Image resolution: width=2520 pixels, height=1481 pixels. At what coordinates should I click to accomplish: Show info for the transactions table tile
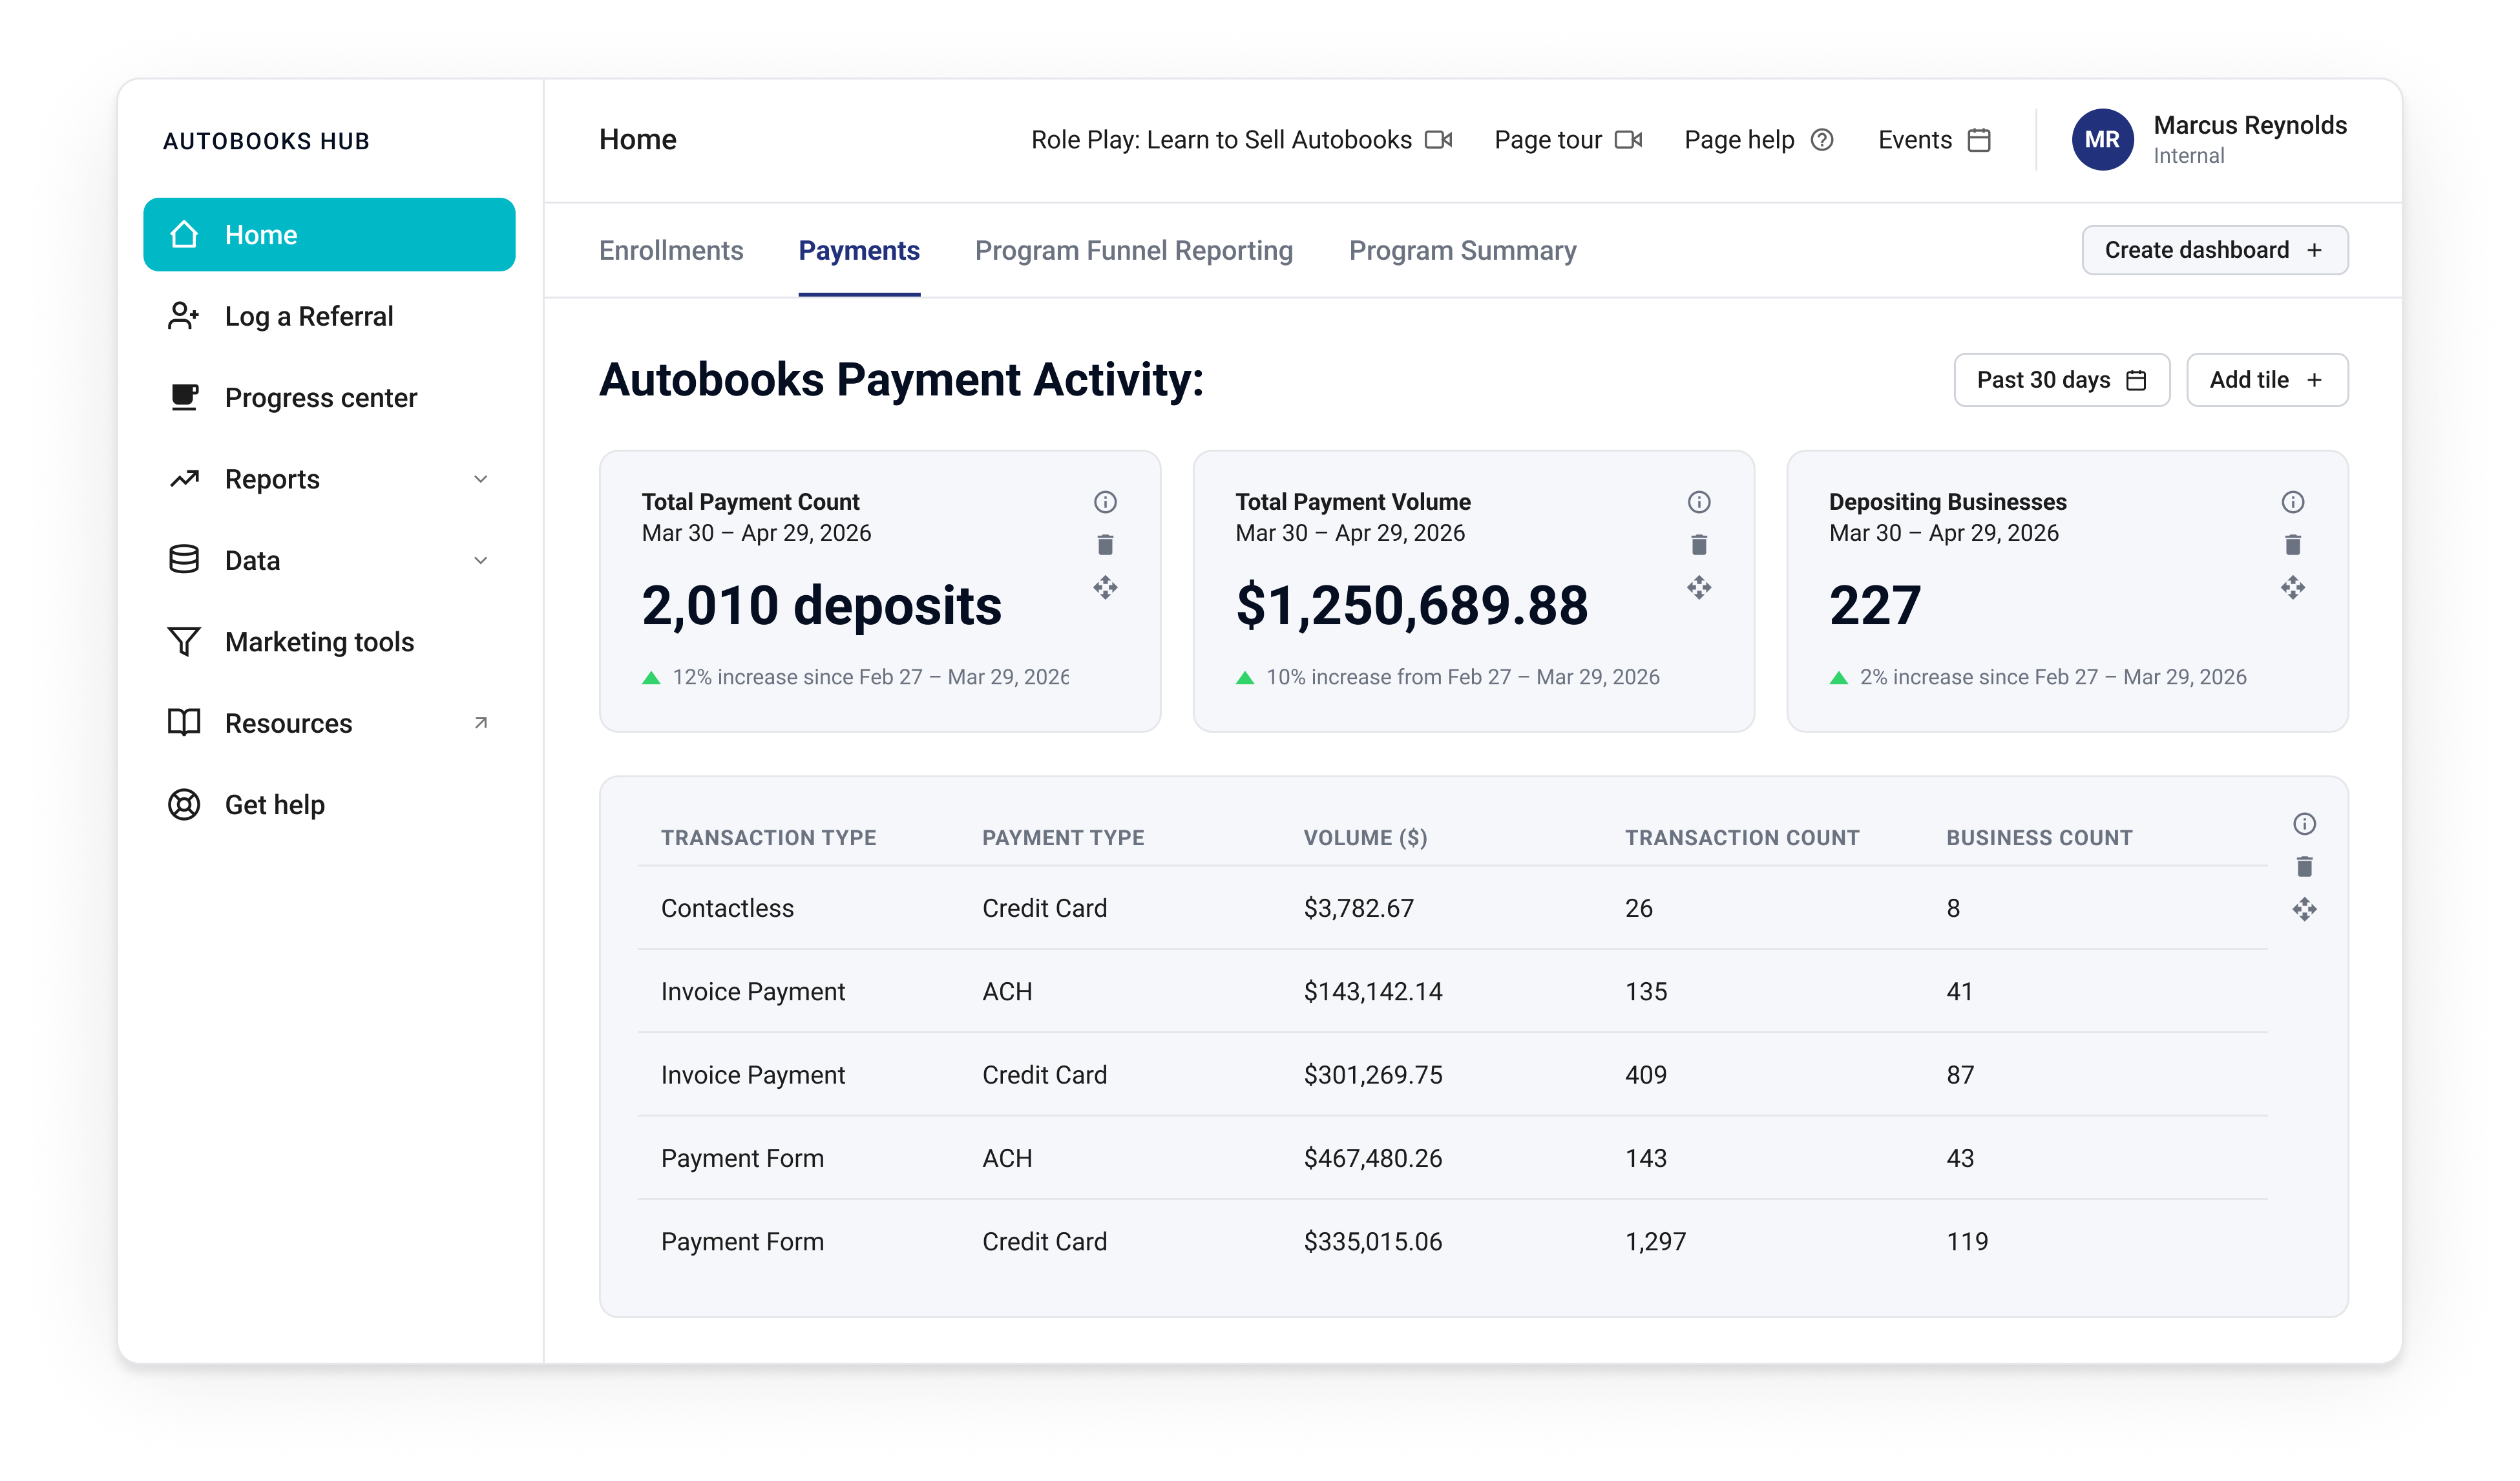click(x=2304, y=824)
